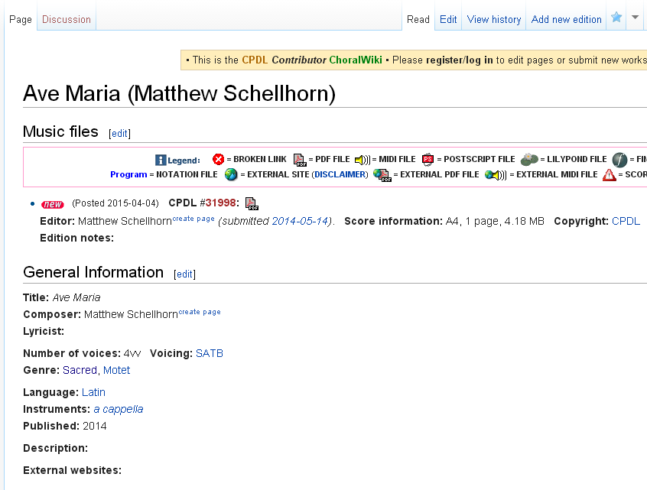The height and width of the screenshot is (490, 647).
Task: Click the PostScript file legend icon
Action: click(428, 159)
